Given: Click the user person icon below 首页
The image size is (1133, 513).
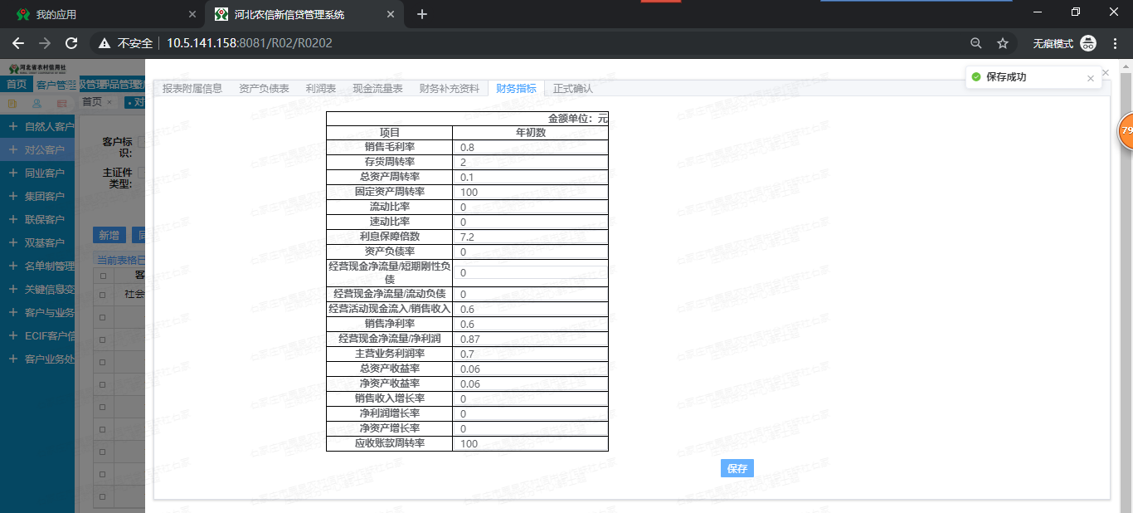Looking at the screenshot, I should [x=36, y=104].
